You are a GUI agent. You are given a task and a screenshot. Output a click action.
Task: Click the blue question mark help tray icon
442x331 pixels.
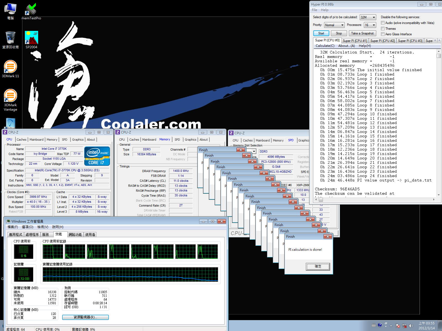380,325
